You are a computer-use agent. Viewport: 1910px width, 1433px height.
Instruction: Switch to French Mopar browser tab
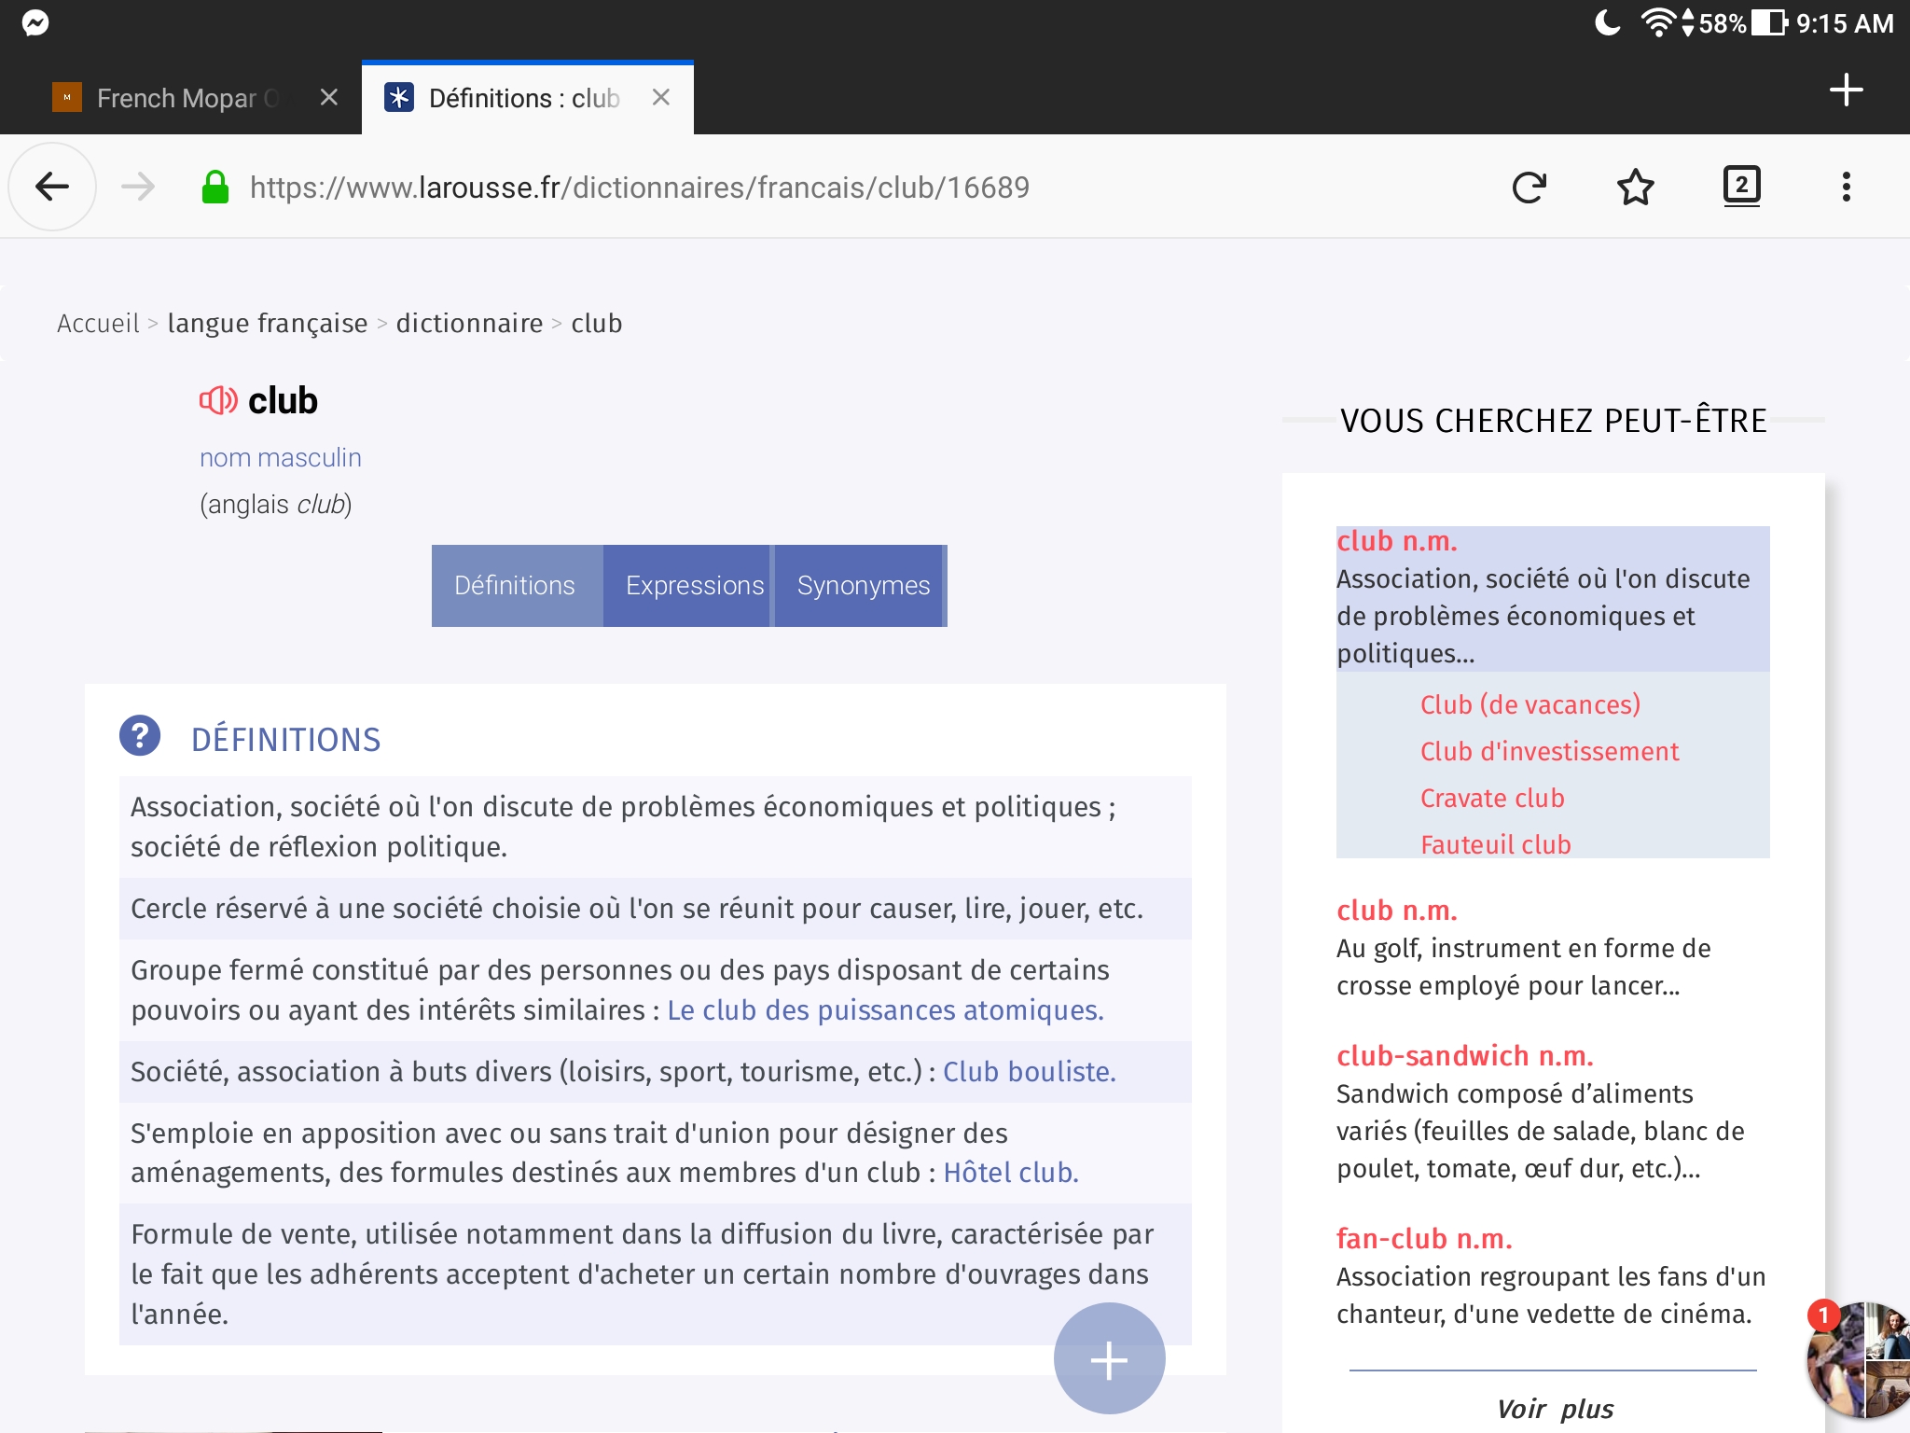pos(177,98)
